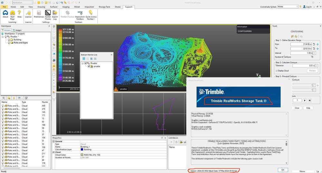
Task: Open the Production mode combo box
Action: 23,3
